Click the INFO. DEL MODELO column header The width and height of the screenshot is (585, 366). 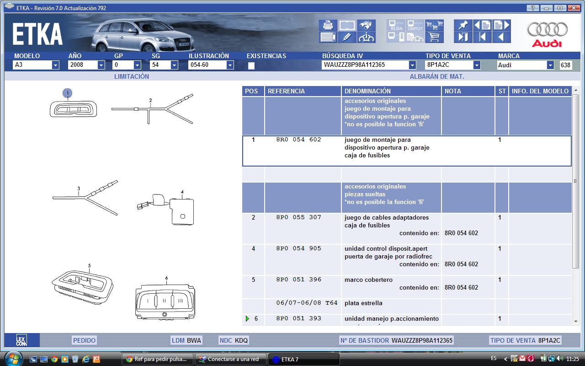point(540,91)
